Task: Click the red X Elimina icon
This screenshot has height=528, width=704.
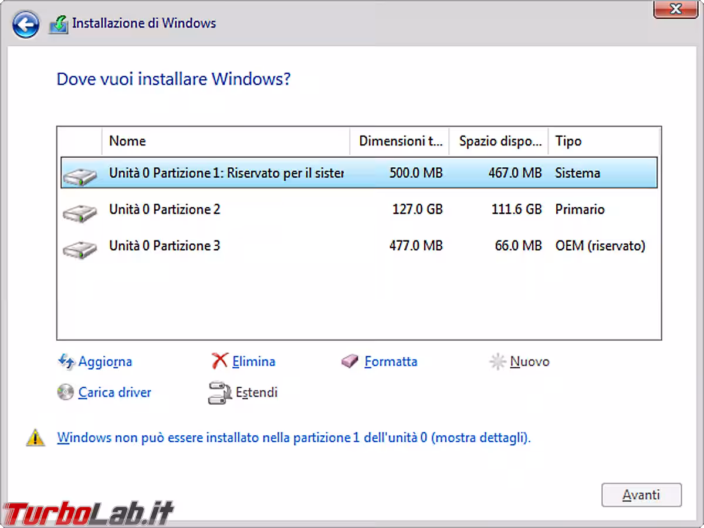Action: click(x=219, y=361)
